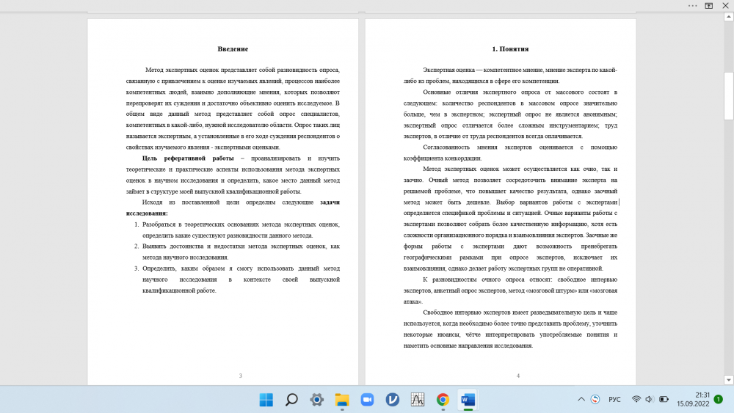This screenshot has height=413, width=734.
Task: Switch input language via РУС indicator
Action: [615, 400]
